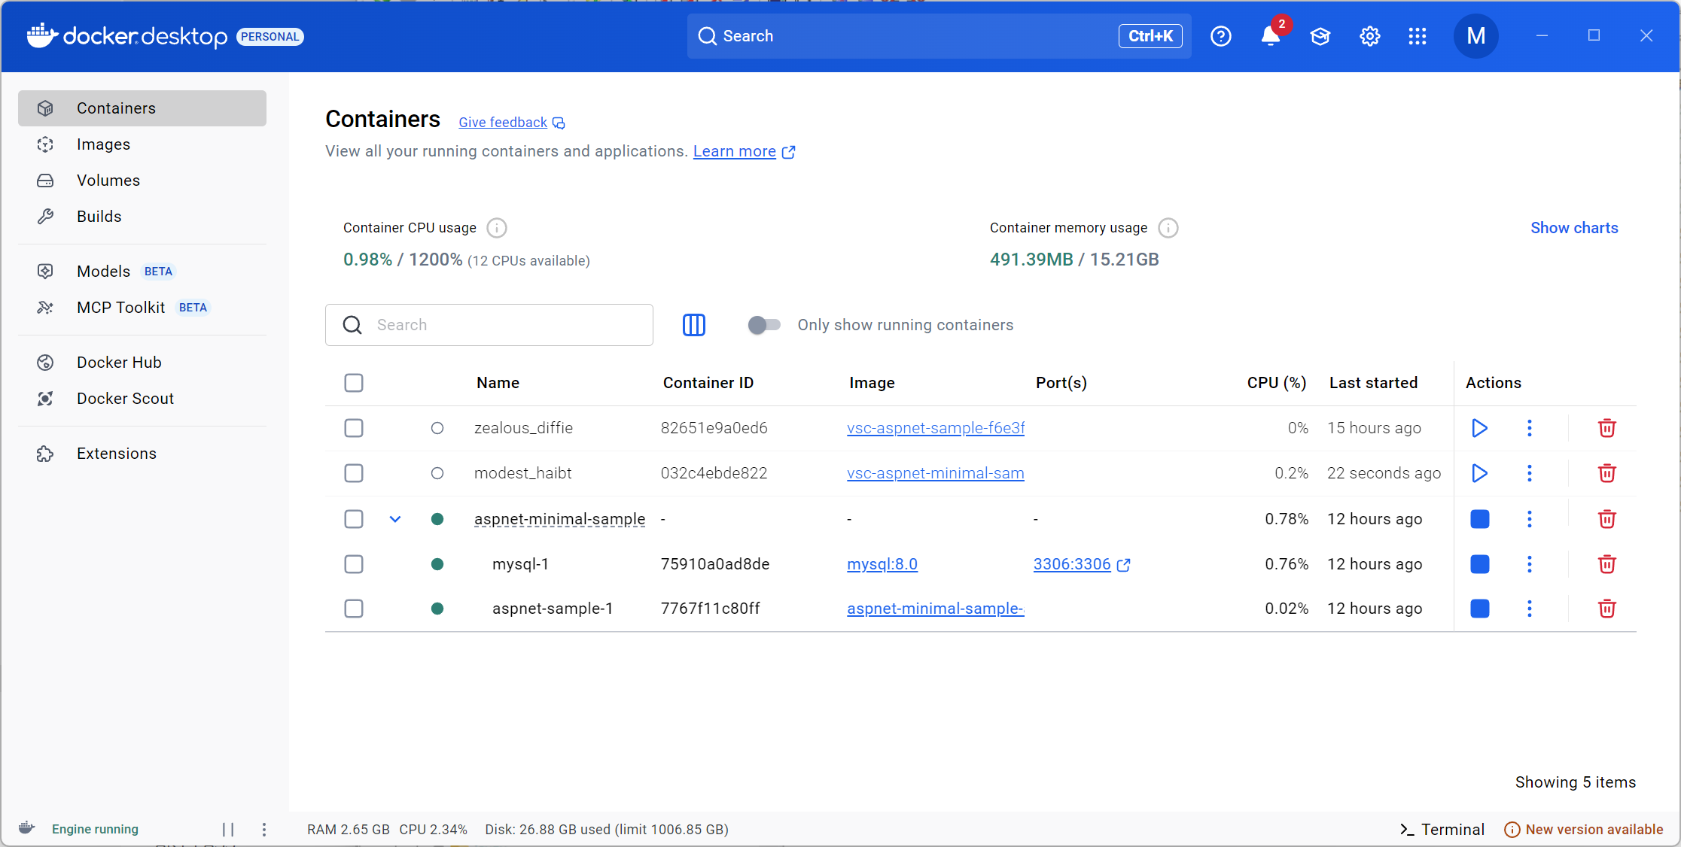Open the Terminal panel
Screen dimensions: 1681x847
click(x=1442, y=829)
